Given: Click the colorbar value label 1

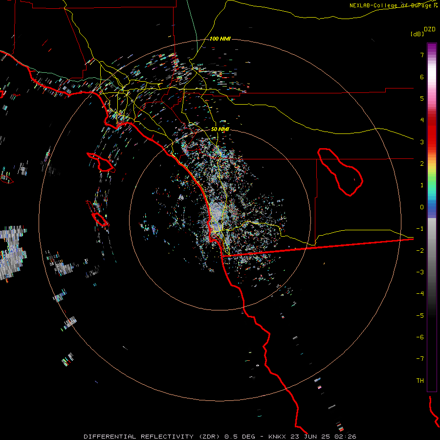Looking at the screenshot, I should tap(422, 185).
